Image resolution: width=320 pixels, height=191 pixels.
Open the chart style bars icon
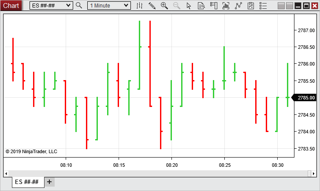(139, 6)
